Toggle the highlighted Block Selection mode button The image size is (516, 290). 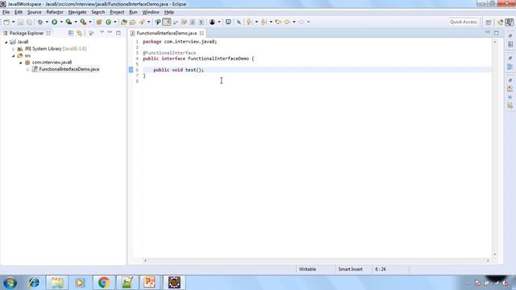click(167, 22)
